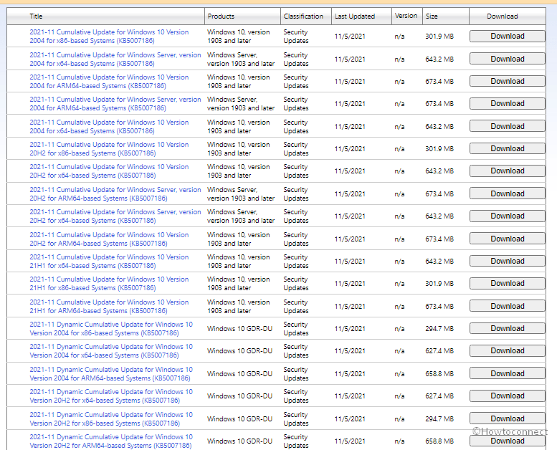Download Dynamic Cumulative Update for 20H2 x86
This screenshot has width=557, height=450.
click(x=507, y=418)
